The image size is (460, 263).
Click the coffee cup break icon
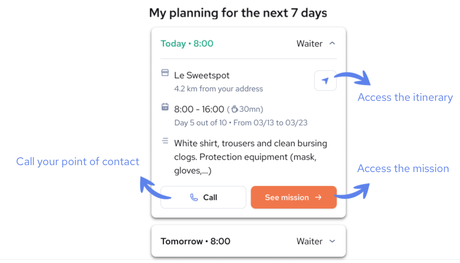[x=234, y=109]
